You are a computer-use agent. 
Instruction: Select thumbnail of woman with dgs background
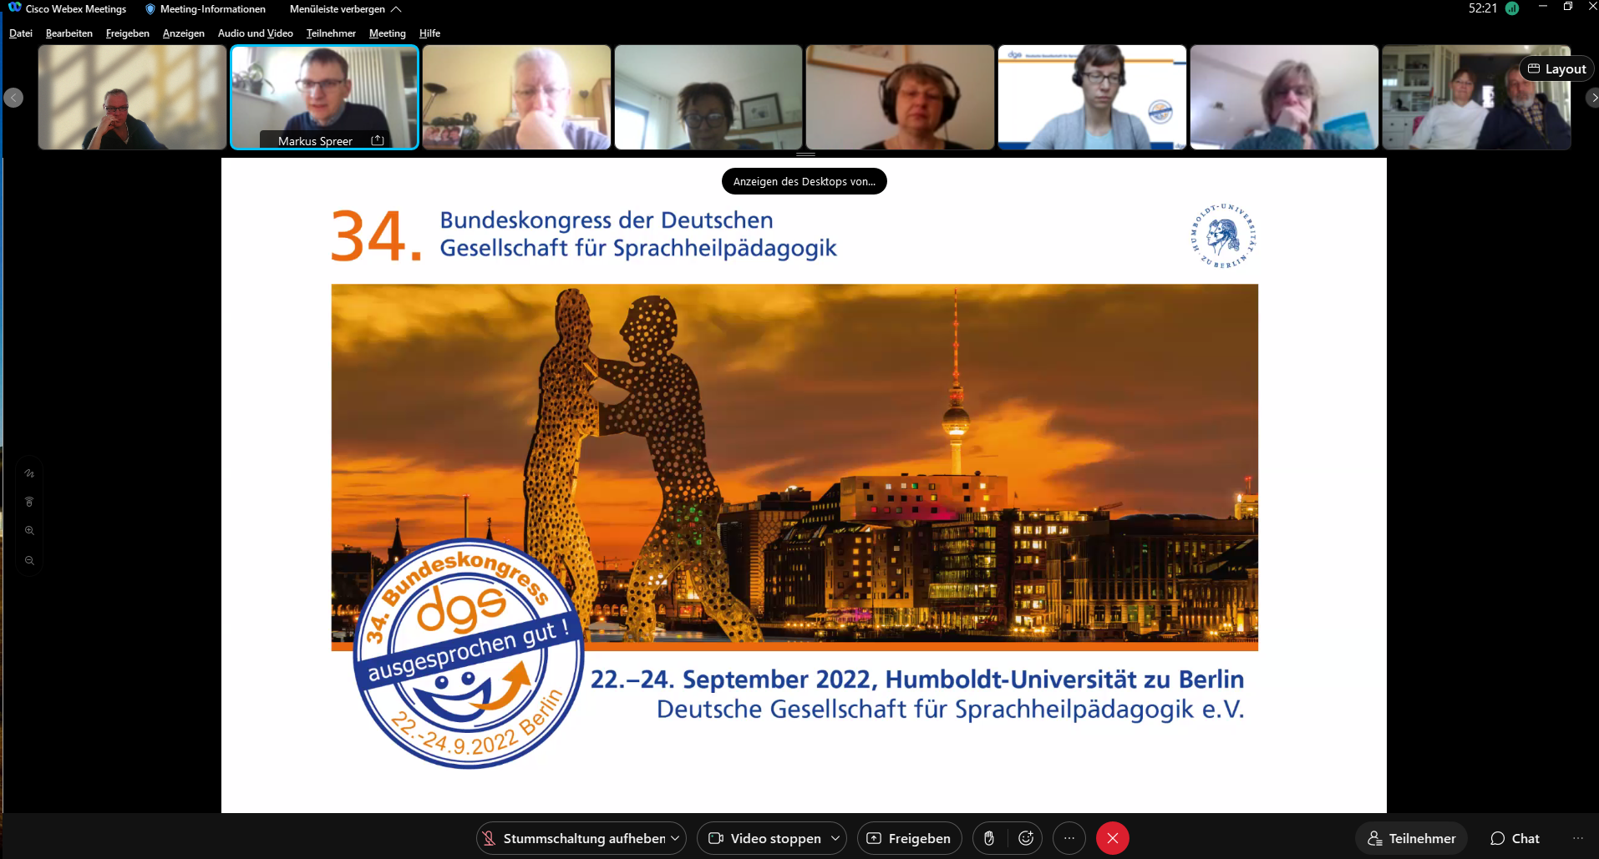point(1092,97)
